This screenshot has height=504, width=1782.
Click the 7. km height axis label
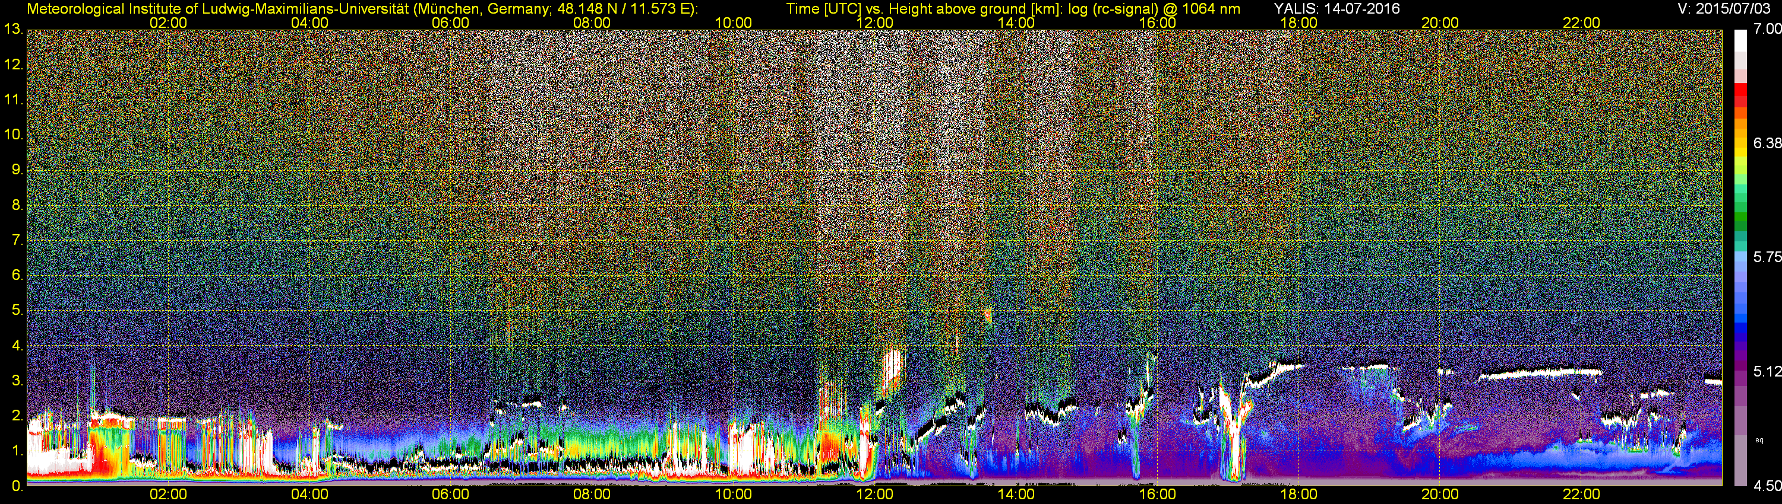click(17, 240)
